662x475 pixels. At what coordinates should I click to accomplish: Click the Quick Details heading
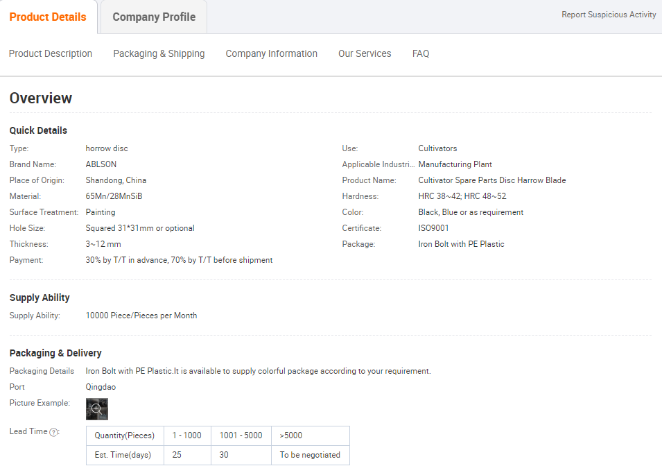pos(38,130)
